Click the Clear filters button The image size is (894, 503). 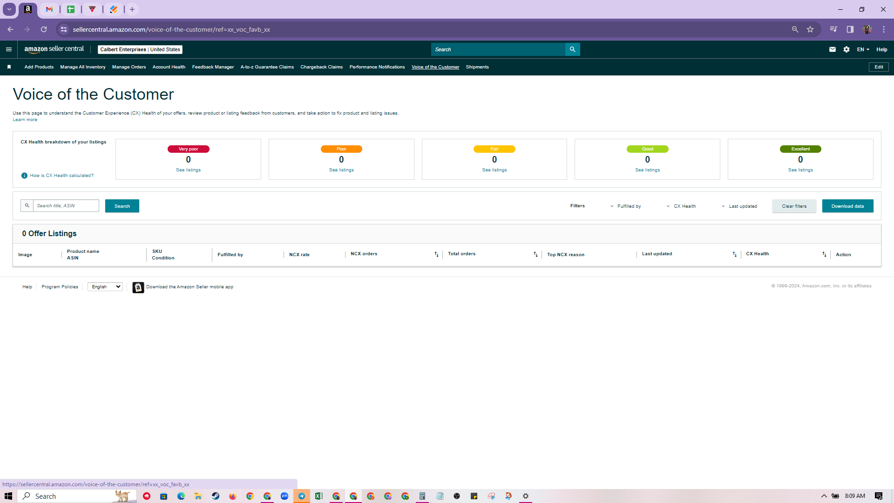pyautogui.click(x=794, y=206)
